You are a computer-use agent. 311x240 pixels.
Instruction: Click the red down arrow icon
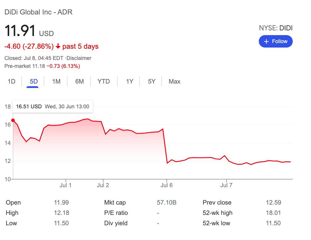[58, 46]
